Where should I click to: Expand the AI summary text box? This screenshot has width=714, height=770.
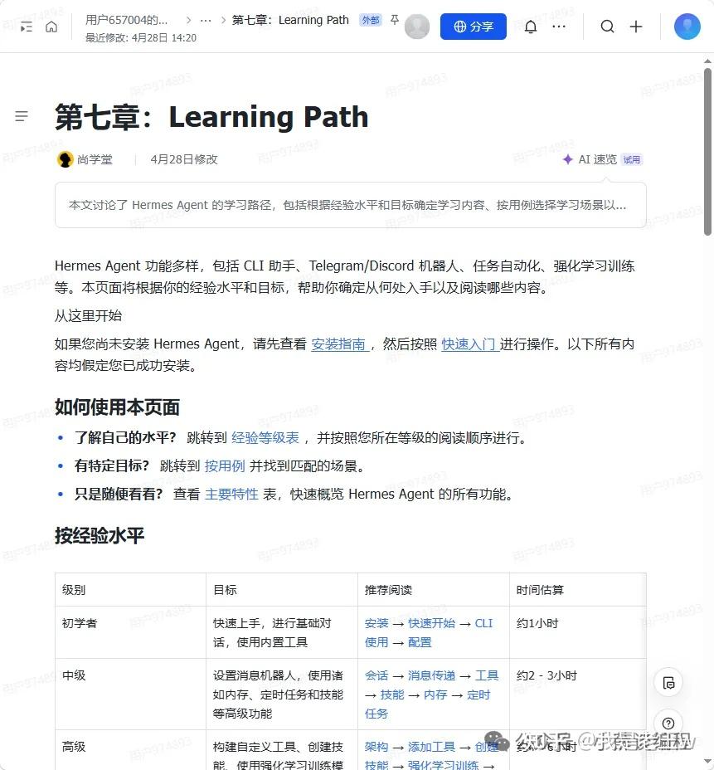(x=351, y=205)
